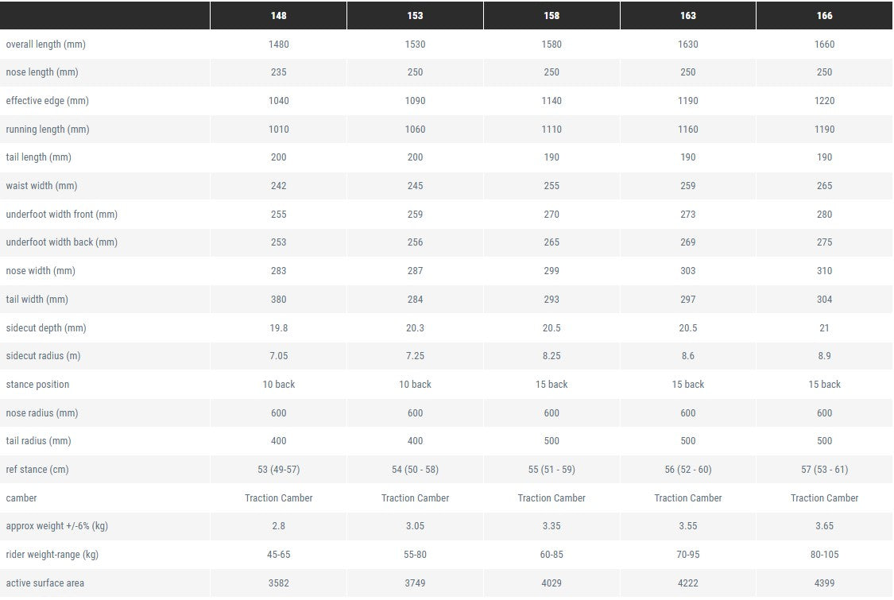The image size is (894, 600).
Task: Click the rider weight-range (kg) label
Action: click(52, 555)
